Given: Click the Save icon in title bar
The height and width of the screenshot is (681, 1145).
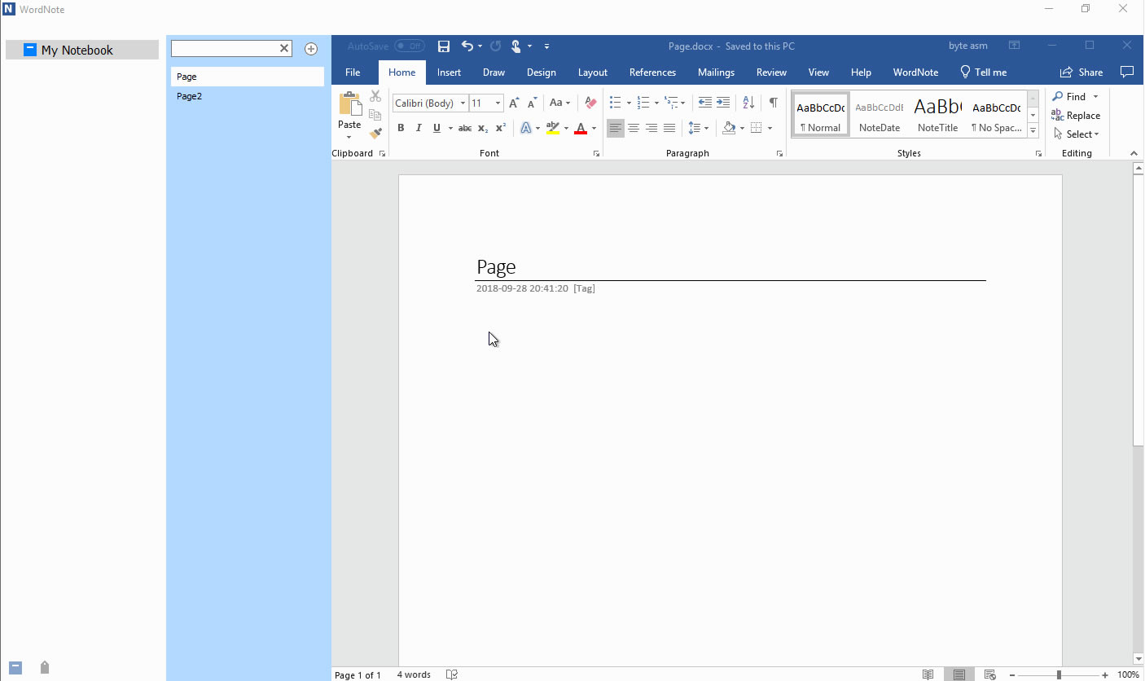Looking at the screenshot, I should click(444, 46).
